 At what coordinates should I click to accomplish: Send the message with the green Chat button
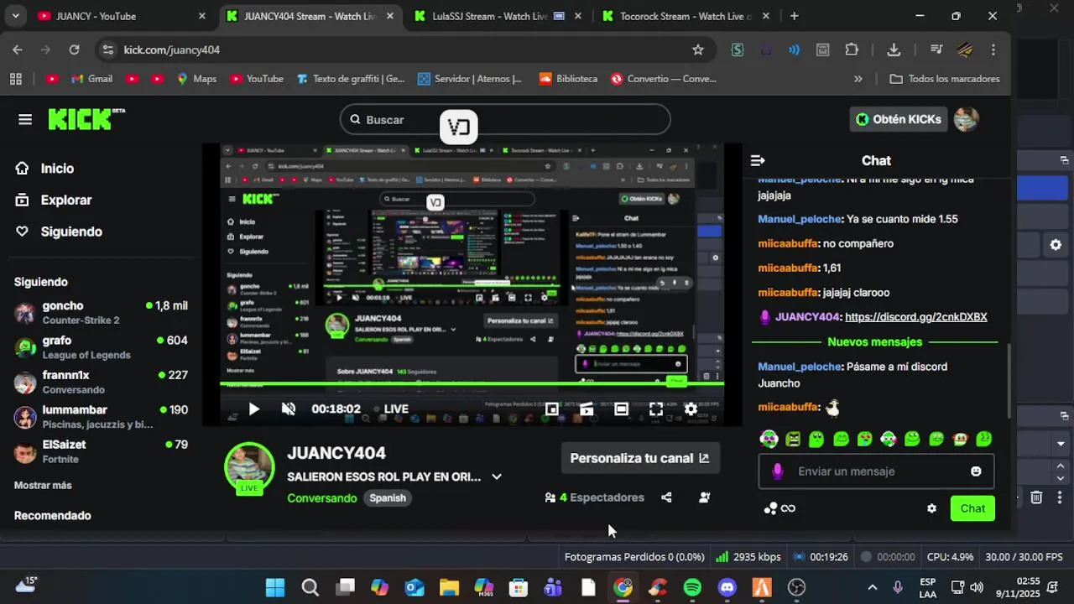tap(972, 508)
